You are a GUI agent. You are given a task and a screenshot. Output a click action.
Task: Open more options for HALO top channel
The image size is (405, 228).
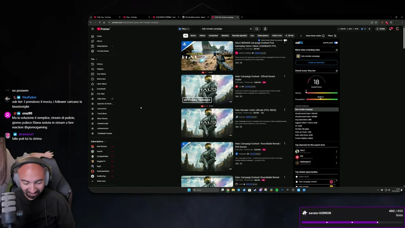336,152
